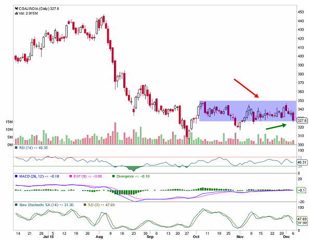The height and width of the screenshot is (240, 309).
Task: Click the symbol icon beside COALINDIA title
Action: coord(17,8)
